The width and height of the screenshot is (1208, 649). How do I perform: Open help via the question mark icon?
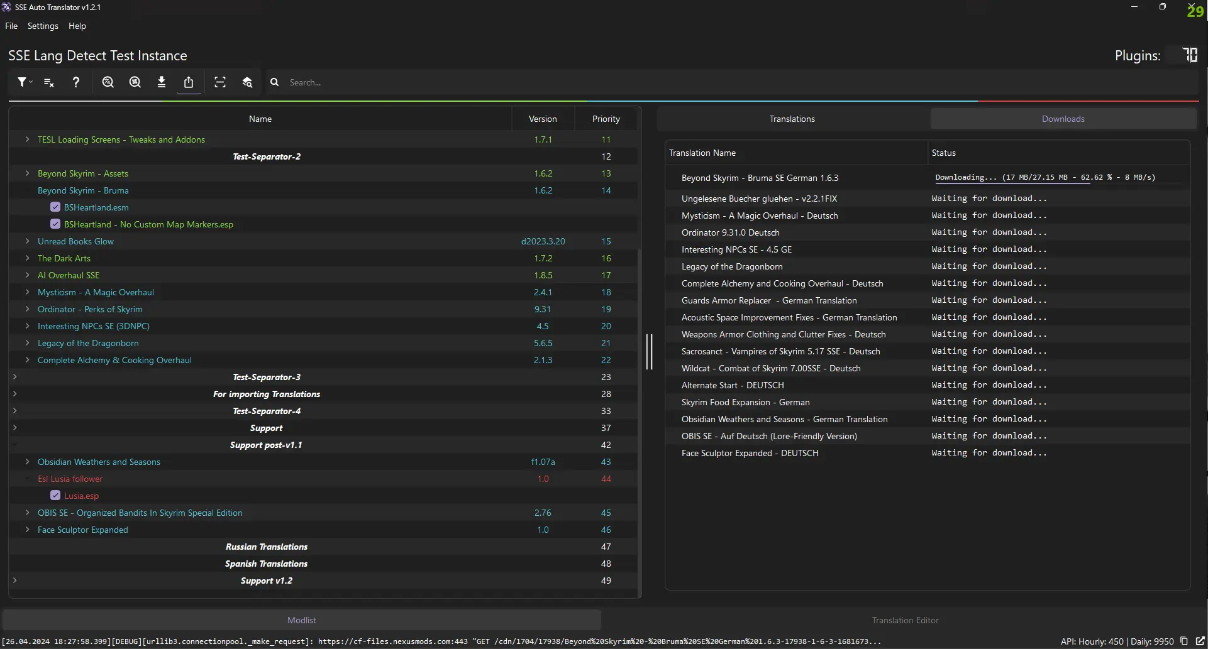(x=76, y=82)
